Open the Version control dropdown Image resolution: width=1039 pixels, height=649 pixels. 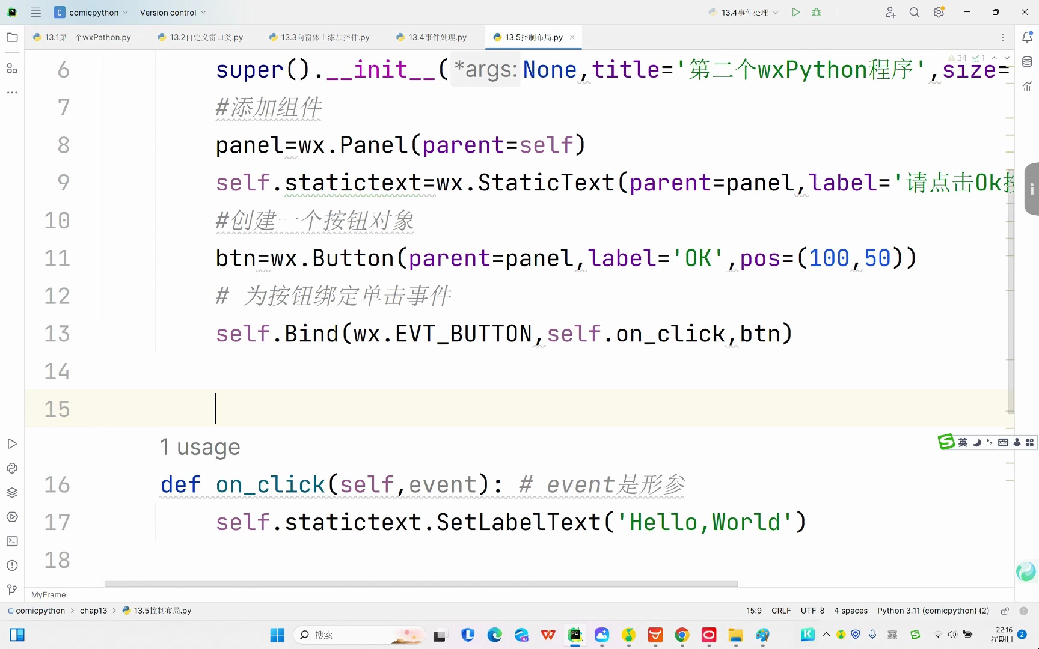click(173, 12)
